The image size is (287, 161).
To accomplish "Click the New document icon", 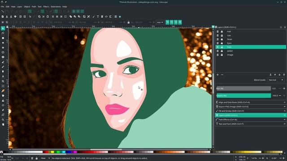I will pyautogui.click(x=3, y=17).
